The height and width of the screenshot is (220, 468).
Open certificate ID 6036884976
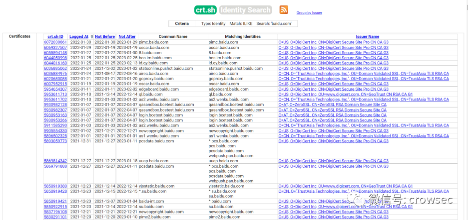point(55,74)
